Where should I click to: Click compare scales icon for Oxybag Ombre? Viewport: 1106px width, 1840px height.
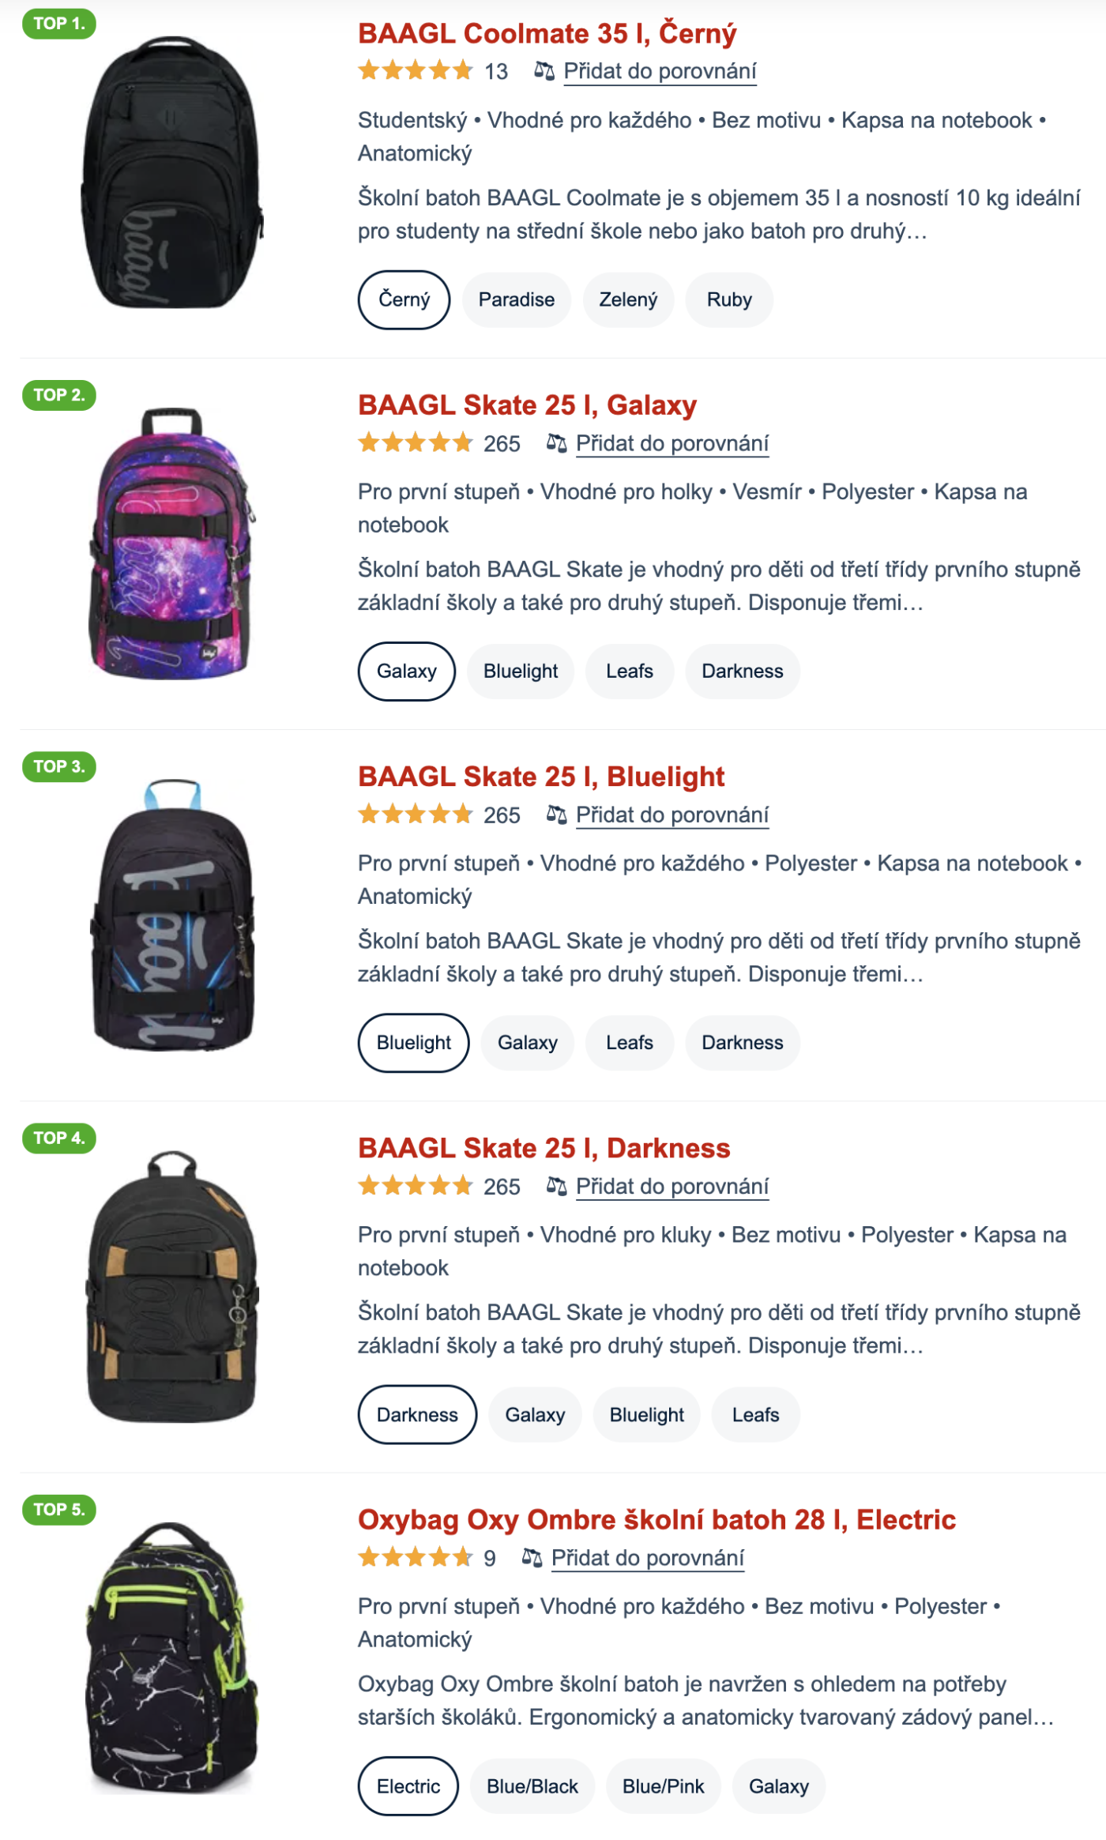532,1558
